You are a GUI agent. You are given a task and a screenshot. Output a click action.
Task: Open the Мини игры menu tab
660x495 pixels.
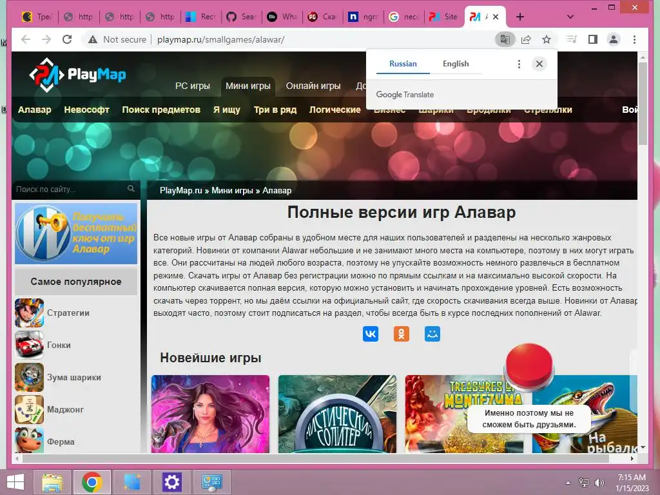[248, 86]
